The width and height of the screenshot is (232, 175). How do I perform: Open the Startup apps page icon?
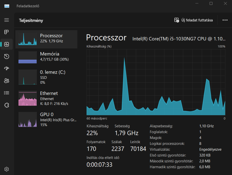pos(6,68)
